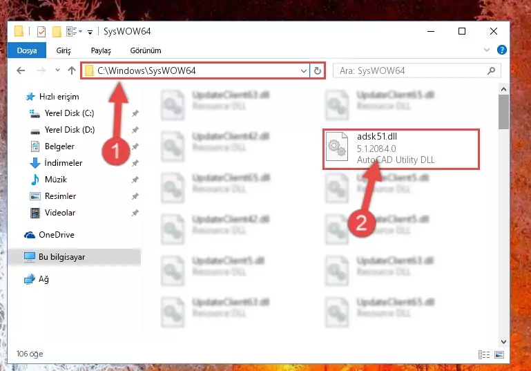Select Hızlı erişim in the navigation pane
Image resolution: width=531 pixels, height=371 pixels.
pyautogui.click(x=59, y=97)
